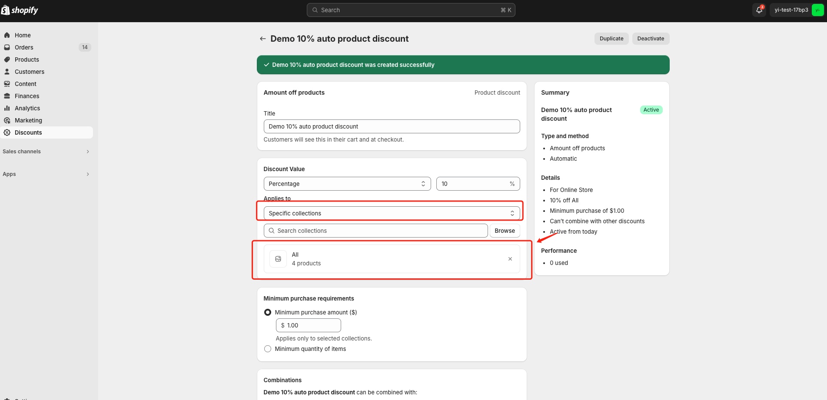The width and height of the screenshot is (827, 400).
Task: Click the Shopify logo
Action: 20,10
